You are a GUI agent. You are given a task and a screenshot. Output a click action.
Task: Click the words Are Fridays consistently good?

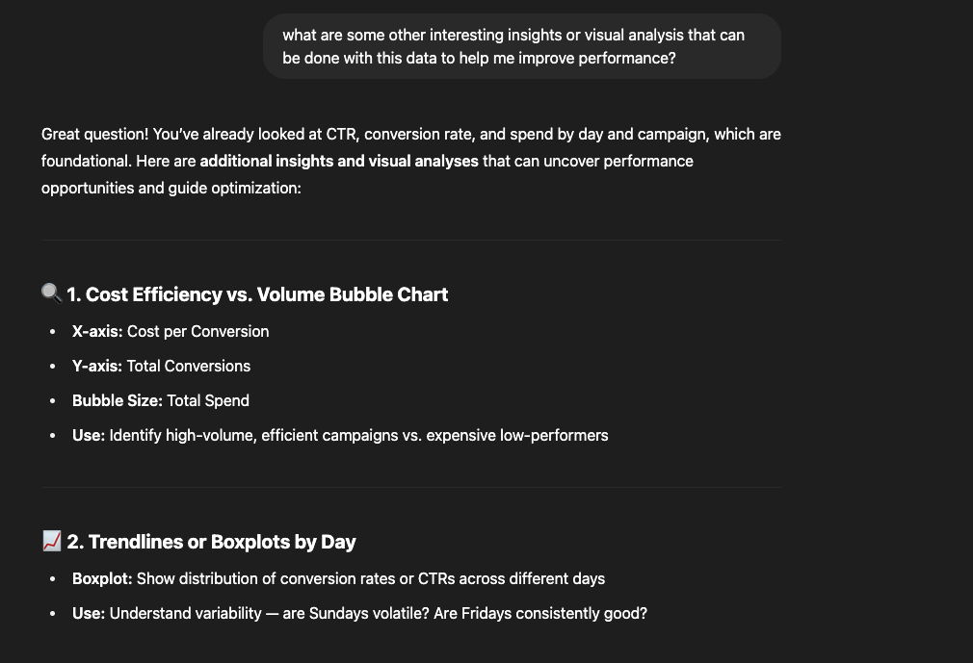pos(540,613)
